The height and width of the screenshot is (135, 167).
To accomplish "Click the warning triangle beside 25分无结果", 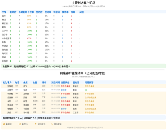I will (86, 97).
